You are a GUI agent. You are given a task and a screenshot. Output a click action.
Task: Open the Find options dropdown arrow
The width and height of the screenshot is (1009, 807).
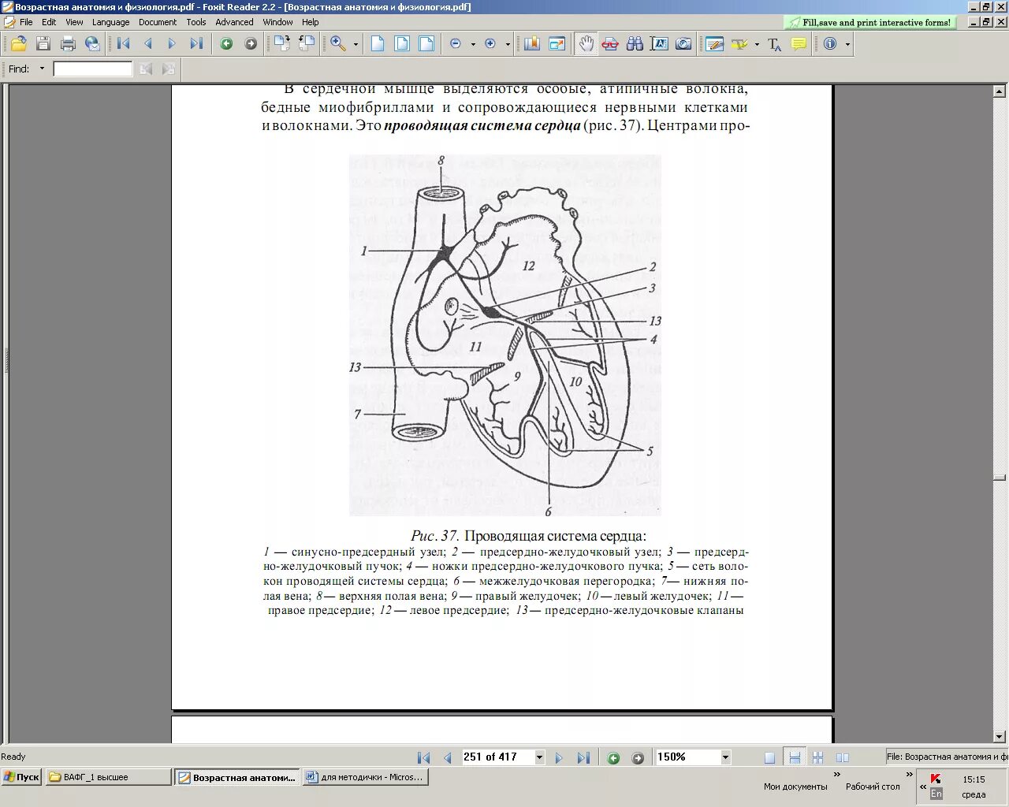coord(43,69)
